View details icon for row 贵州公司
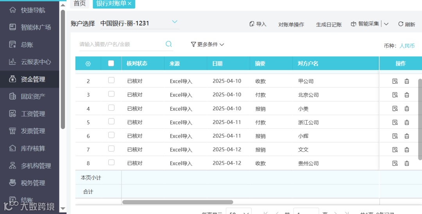The height and width of the screenshot is (214, 422). point(395,163)
